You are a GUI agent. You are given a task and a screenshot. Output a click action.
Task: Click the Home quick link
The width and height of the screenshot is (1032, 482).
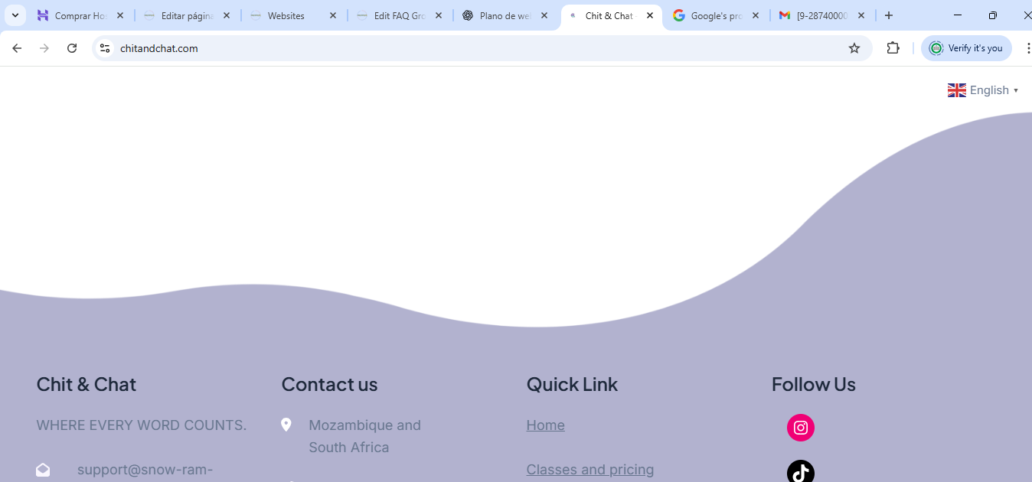point(545,425)
